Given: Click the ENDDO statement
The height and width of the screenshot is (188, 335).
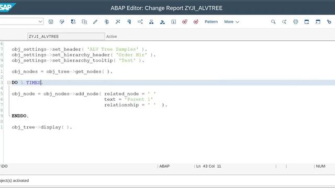Looking at the screenshot, I should tap(20, 116).
